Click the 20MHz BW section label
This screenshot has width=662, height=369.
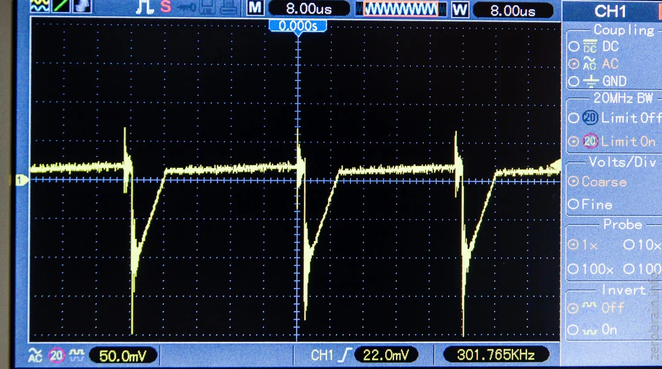click(x=623, y=98)
